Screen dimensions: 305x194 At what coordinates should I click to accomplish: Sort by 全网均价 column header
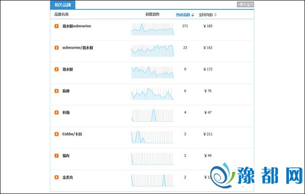(207, 15)
